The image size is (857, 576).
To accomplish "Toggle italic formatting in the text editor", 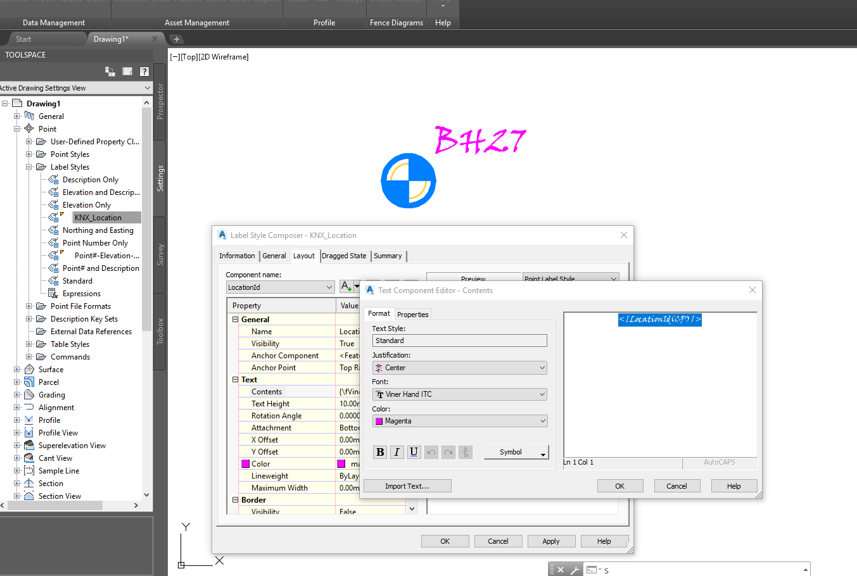I will 397,452.
